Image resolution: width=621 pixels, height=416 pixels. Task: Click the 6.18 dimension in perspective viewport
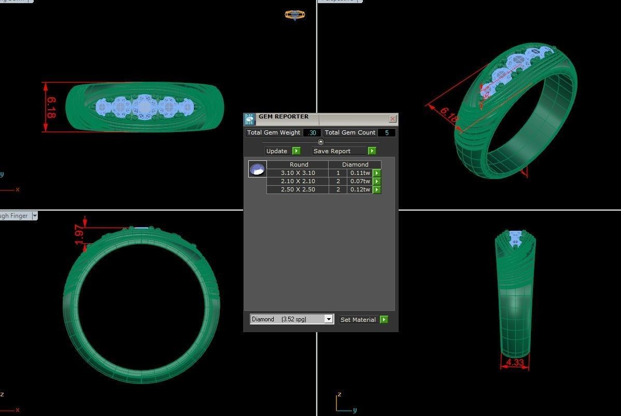450,115
